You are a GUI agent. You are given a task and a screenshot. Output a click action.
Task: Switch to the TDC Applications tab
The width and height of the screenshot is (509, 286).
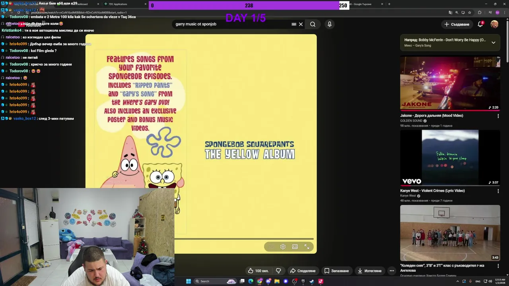click(x=118, y=4)
